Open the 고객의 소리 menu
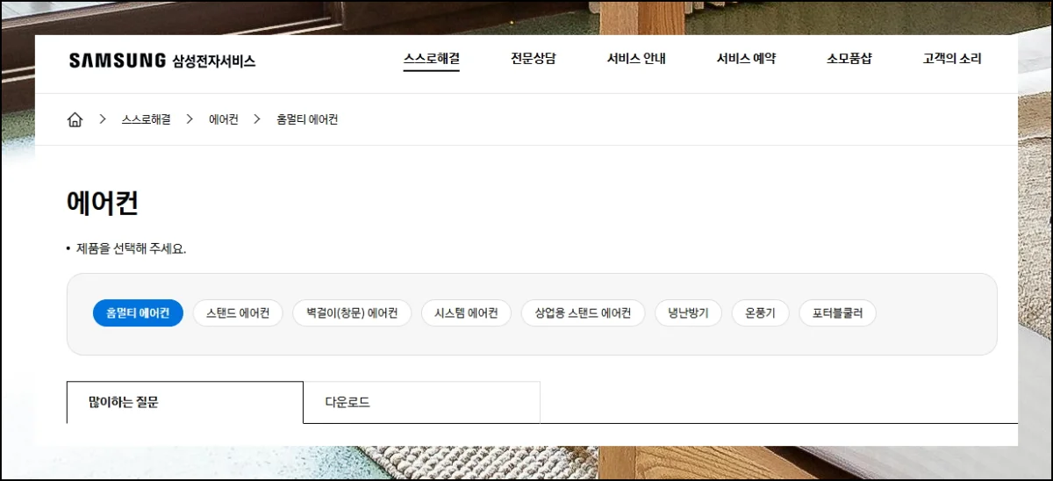 click(952, 60)
